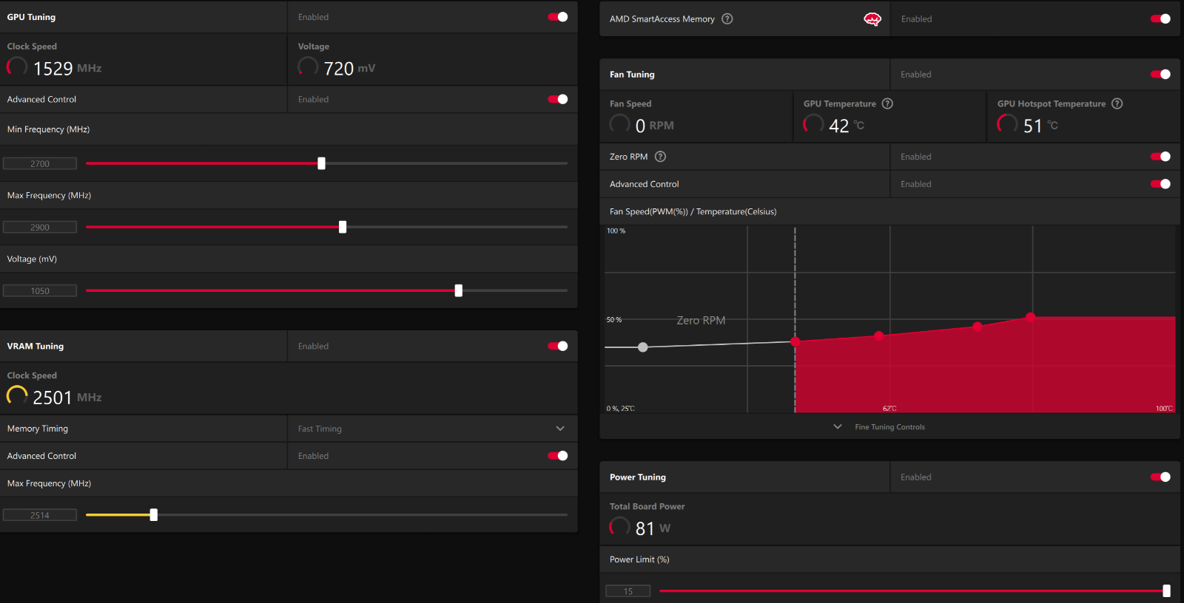This screenshot has width=1184, height=603.
Task: Disable AMD SmartAccess Memory toggle
Action: click(1160, 19)
